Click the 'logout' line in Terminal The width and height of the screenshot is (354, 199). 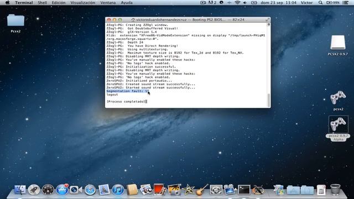(x=112, y=95)
